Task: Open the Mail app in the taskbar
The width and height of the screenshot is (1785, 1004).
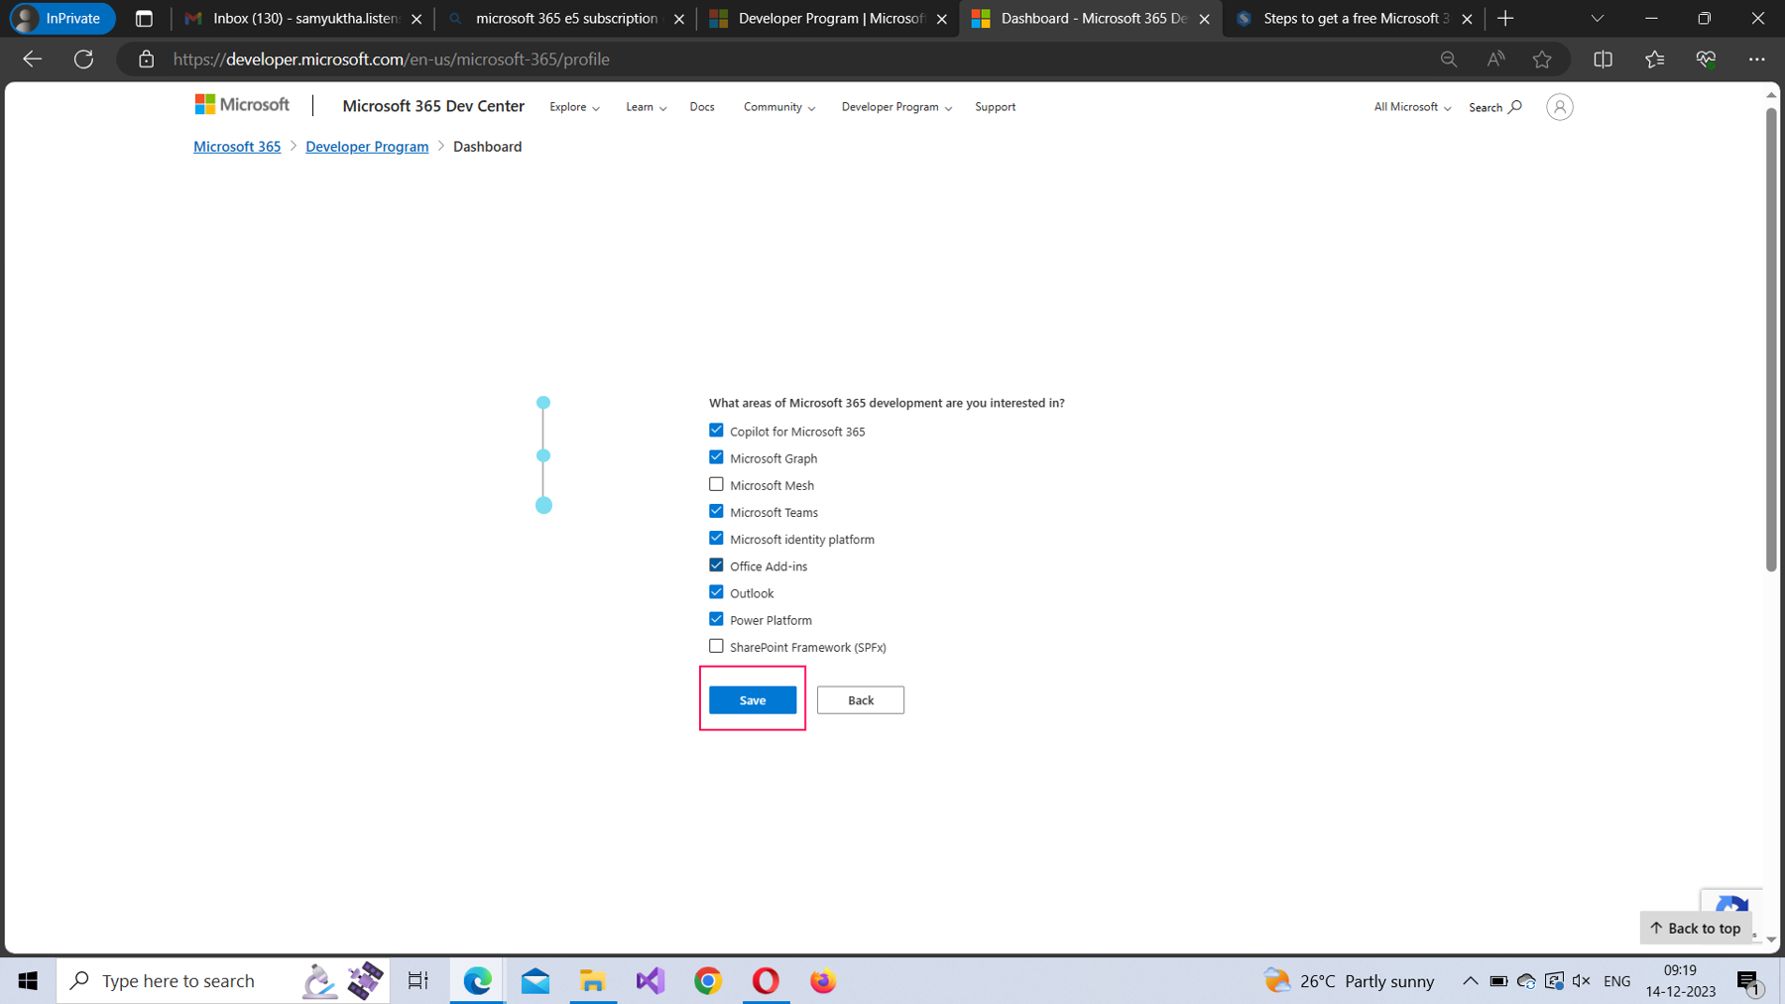Action: [535, 980]
